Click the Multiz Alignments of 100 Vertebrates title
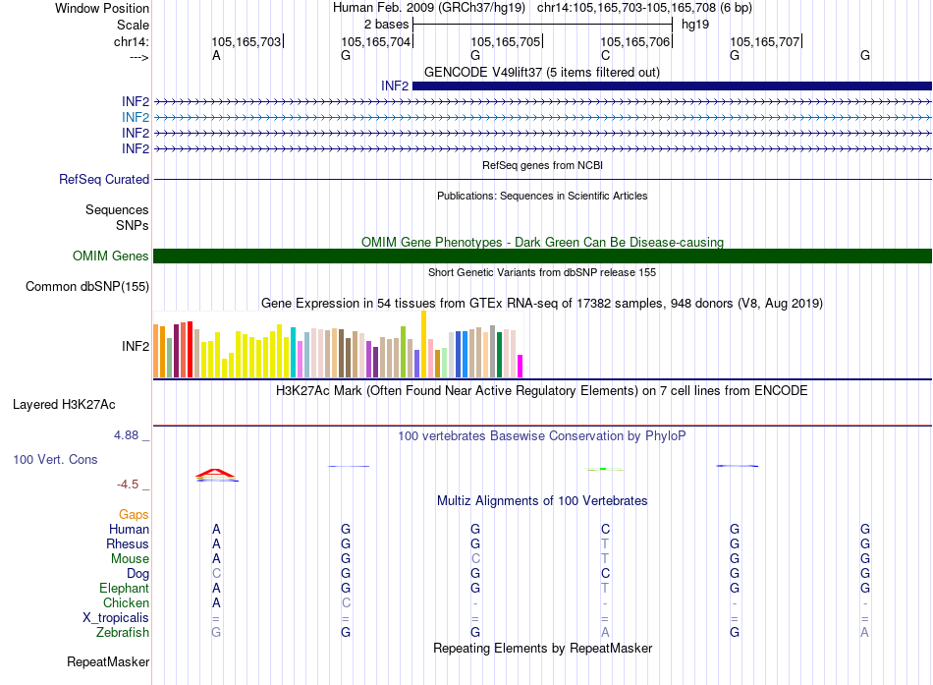The height and width of the screenshot is (685, 933). (x=542, y=501)
